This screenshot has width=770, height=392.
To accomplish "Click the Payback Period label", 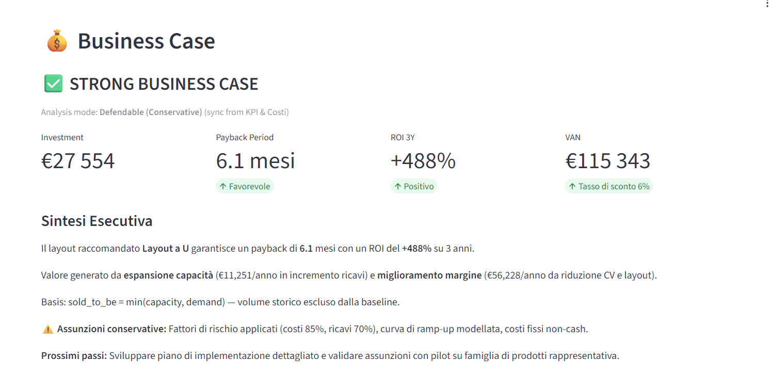I will 245,137.
